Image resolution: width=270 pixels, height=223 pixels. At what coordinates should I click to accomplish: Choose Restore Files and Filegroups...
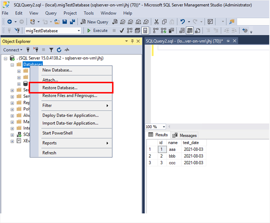71,96
